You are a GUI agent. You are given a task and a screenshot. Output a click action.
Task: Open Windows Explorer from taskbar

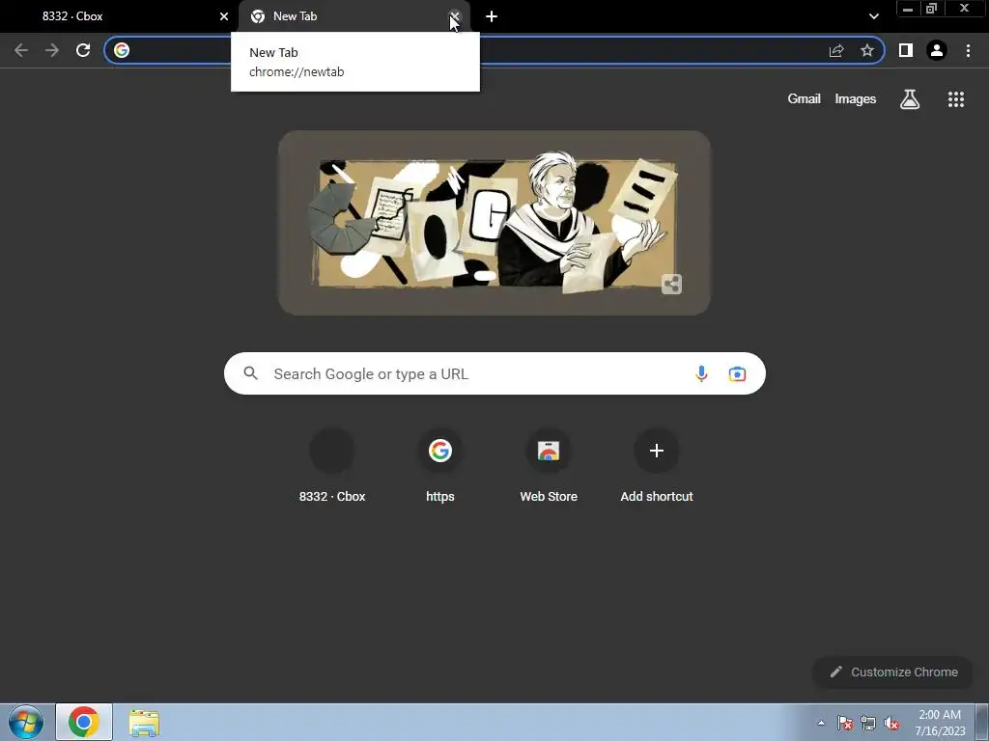pos(144,722)
